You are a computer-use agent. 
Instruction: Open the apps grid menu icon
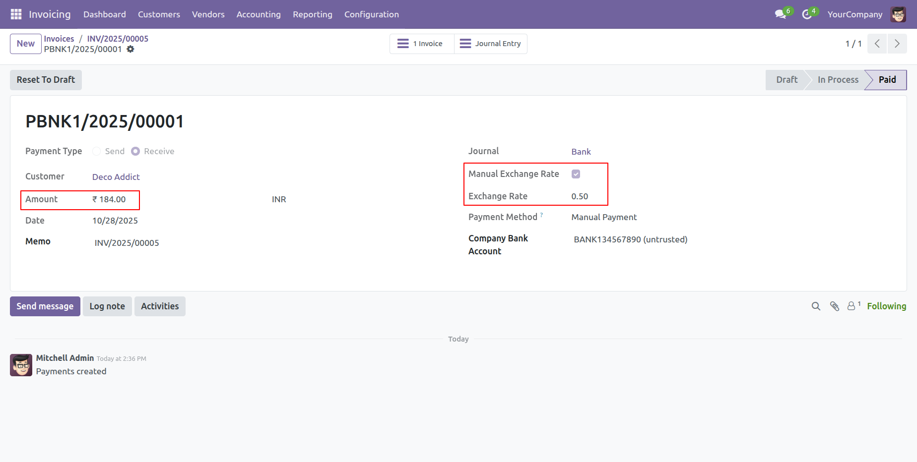click(x=16, y=14)
